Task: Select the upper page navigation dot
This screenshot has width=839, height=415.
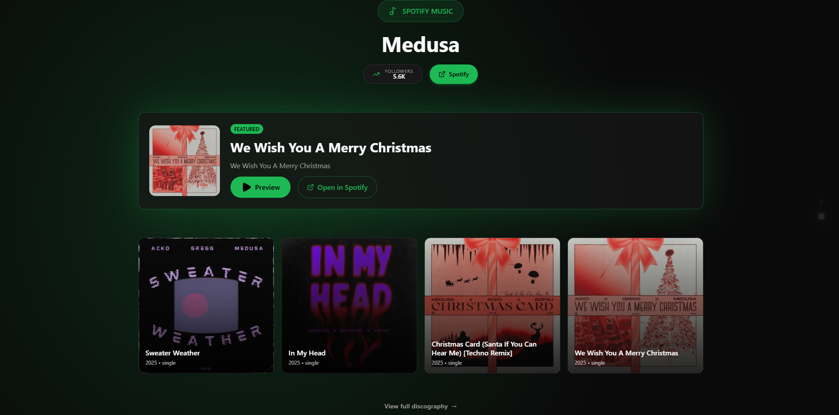Action: click(821, 201)
